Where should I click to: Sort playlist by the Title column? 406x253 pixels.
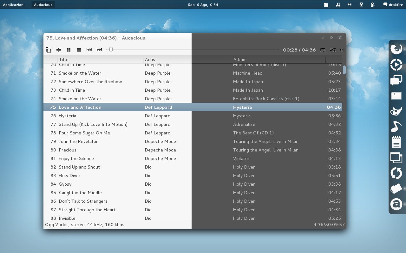(x=101, y=59)
